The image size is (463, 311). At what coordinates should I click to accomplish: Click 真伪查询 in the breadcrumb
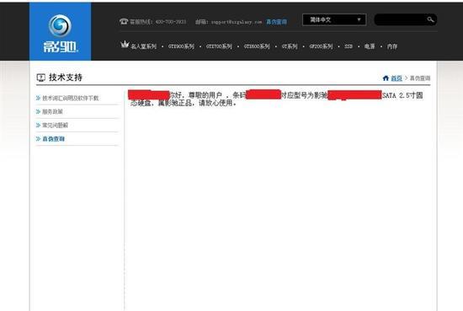click(x=420, y=78)
